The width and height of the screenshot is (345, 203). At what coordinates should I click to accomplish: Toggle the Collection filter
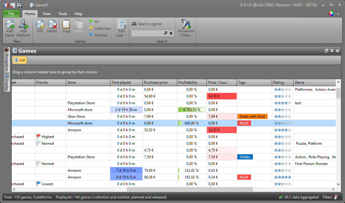point(100,29)
